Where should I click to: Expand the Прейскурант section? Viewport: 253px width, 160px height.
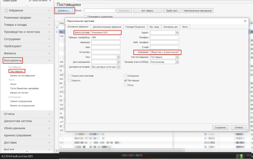coord(27,46)
